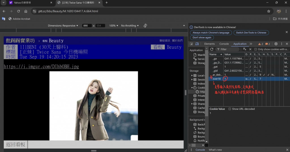Expand the Local storage tree item
290x152 pixels.
point(192,75)
